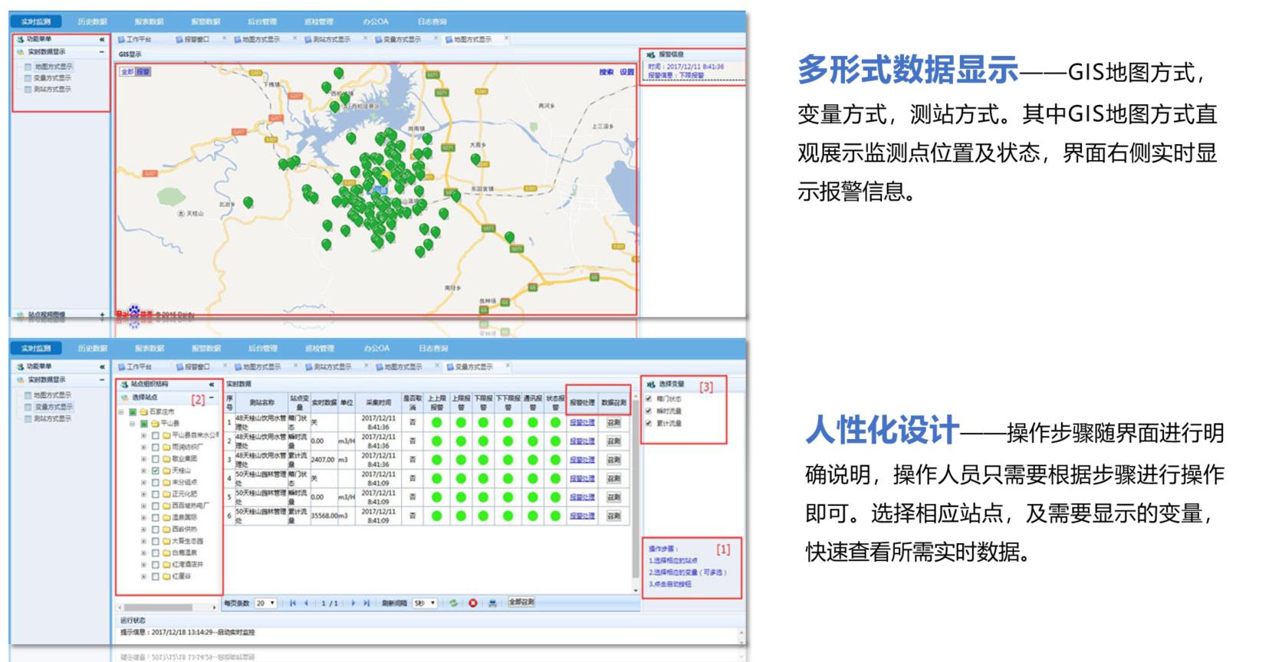
Task: Click the Baidu logo on the map
Action: point(135,313)
